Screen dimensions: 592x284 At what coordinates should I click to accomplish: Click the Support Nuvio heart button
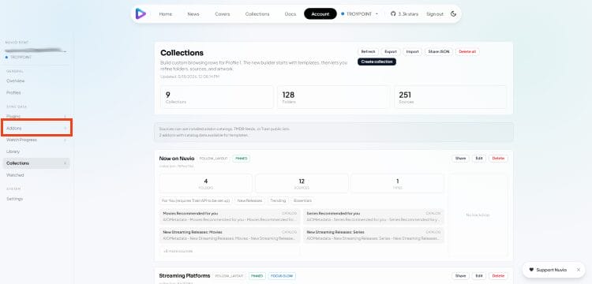[548, 270]
